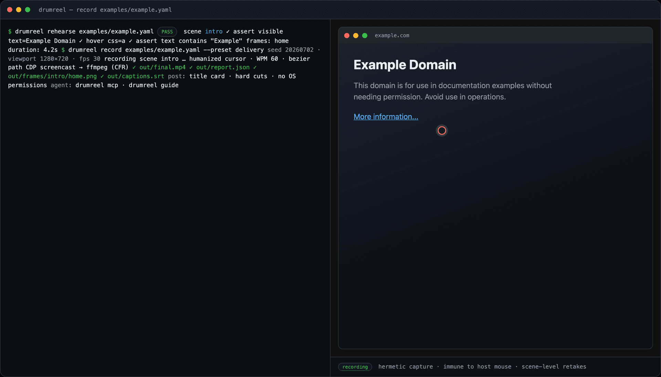This screenshot has height=377, width=661.
Task: Select the out/report.json output path
Action: [223, 67]
